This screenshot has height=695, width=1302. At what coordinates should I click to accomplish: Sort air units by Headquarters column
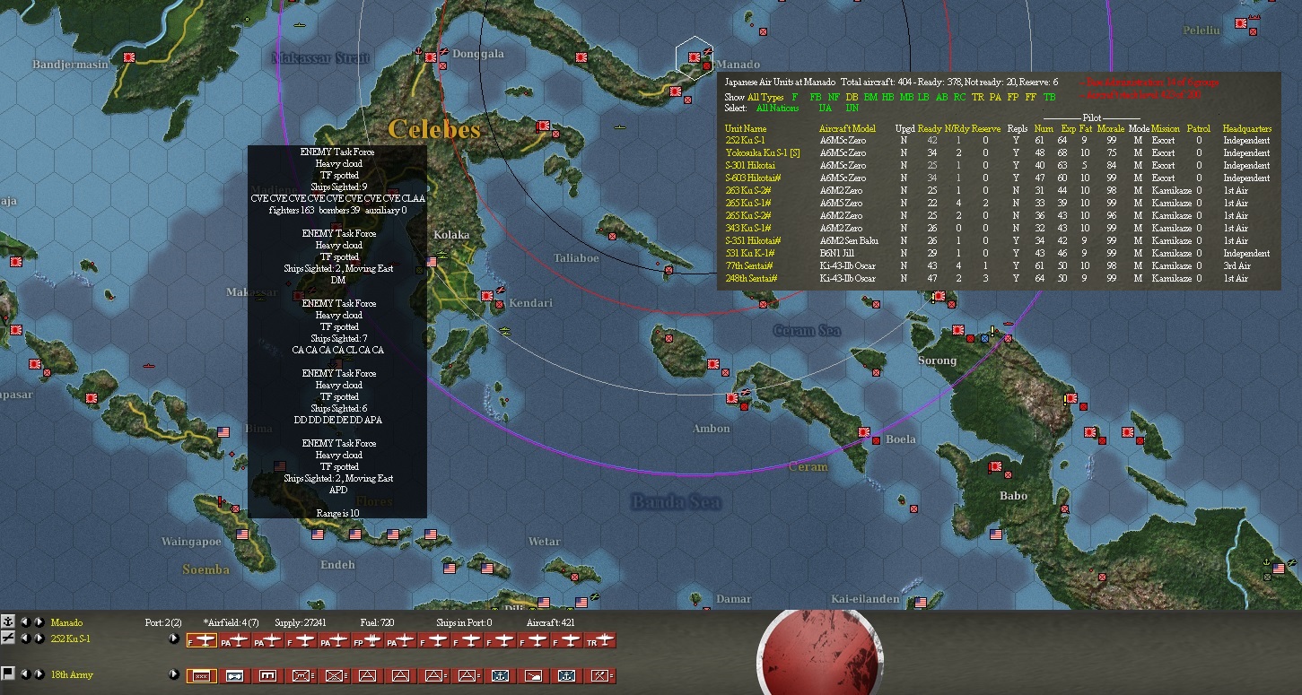click(1247, 129)
